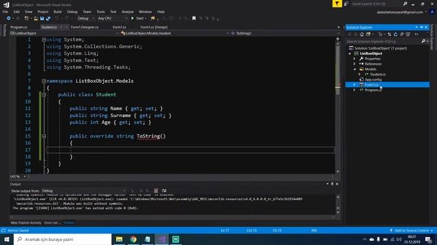Click Show All Files icon in Solution Explorer
This screenshot has height=245, width=437.
click(408, 35)
